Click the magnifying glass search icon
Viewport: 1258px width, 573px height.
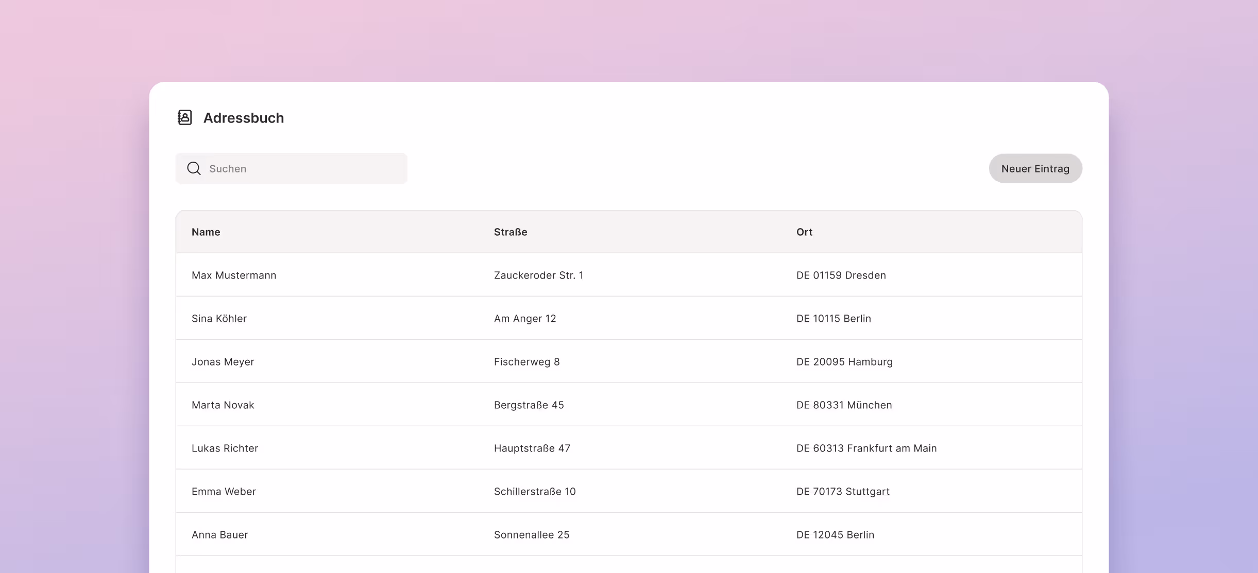pos(194,168)
